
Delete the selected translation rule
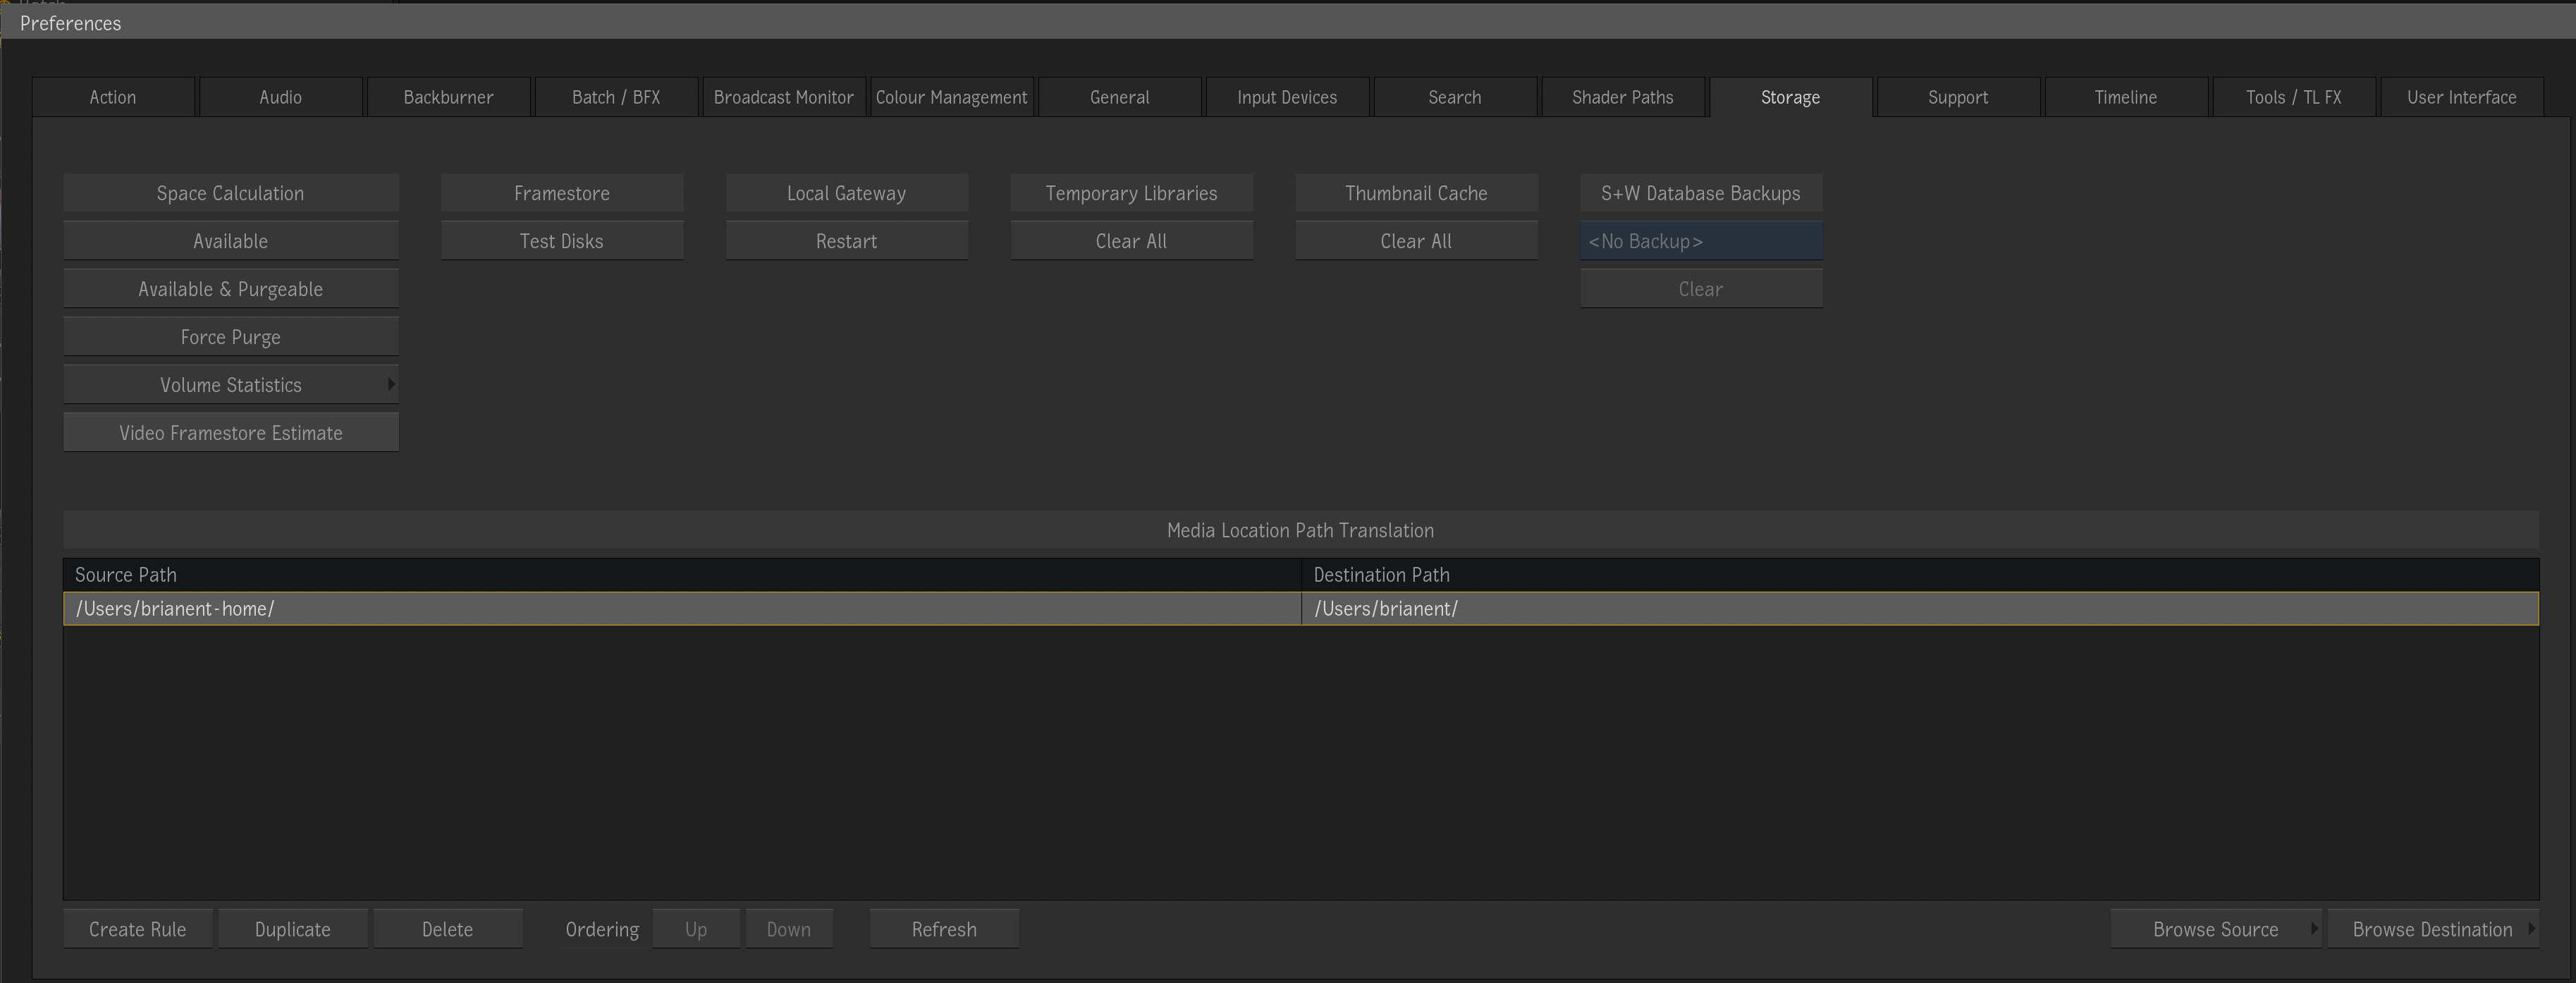447,929
